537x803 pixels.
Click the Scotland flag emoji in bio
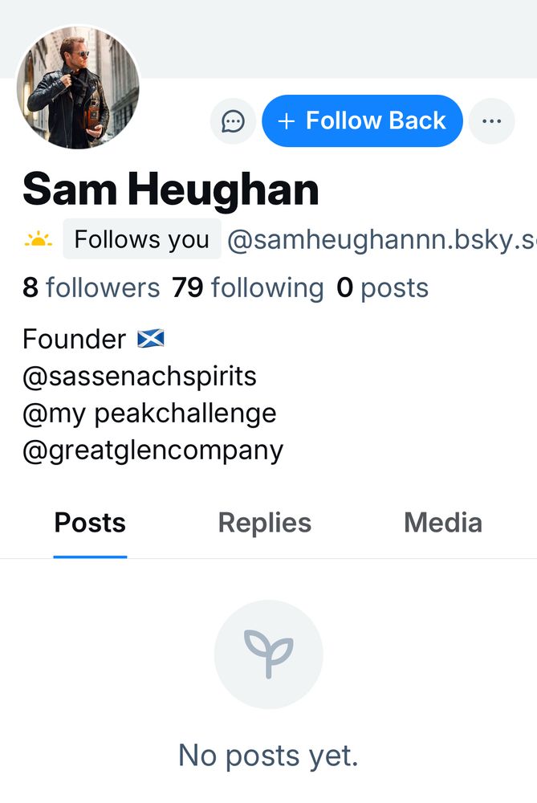pos(151,339)
